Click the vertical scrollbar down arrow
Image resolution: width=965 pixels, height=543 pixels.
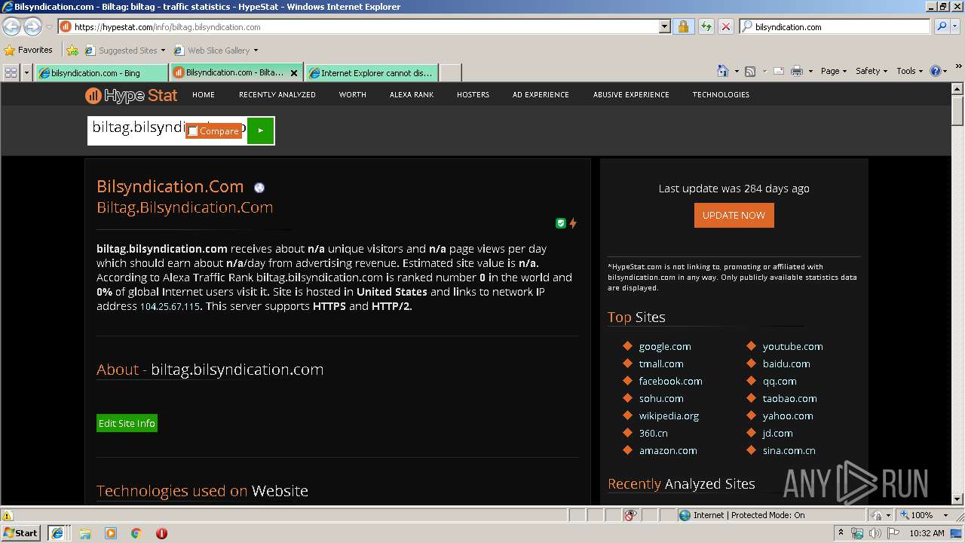coord(957,499)
